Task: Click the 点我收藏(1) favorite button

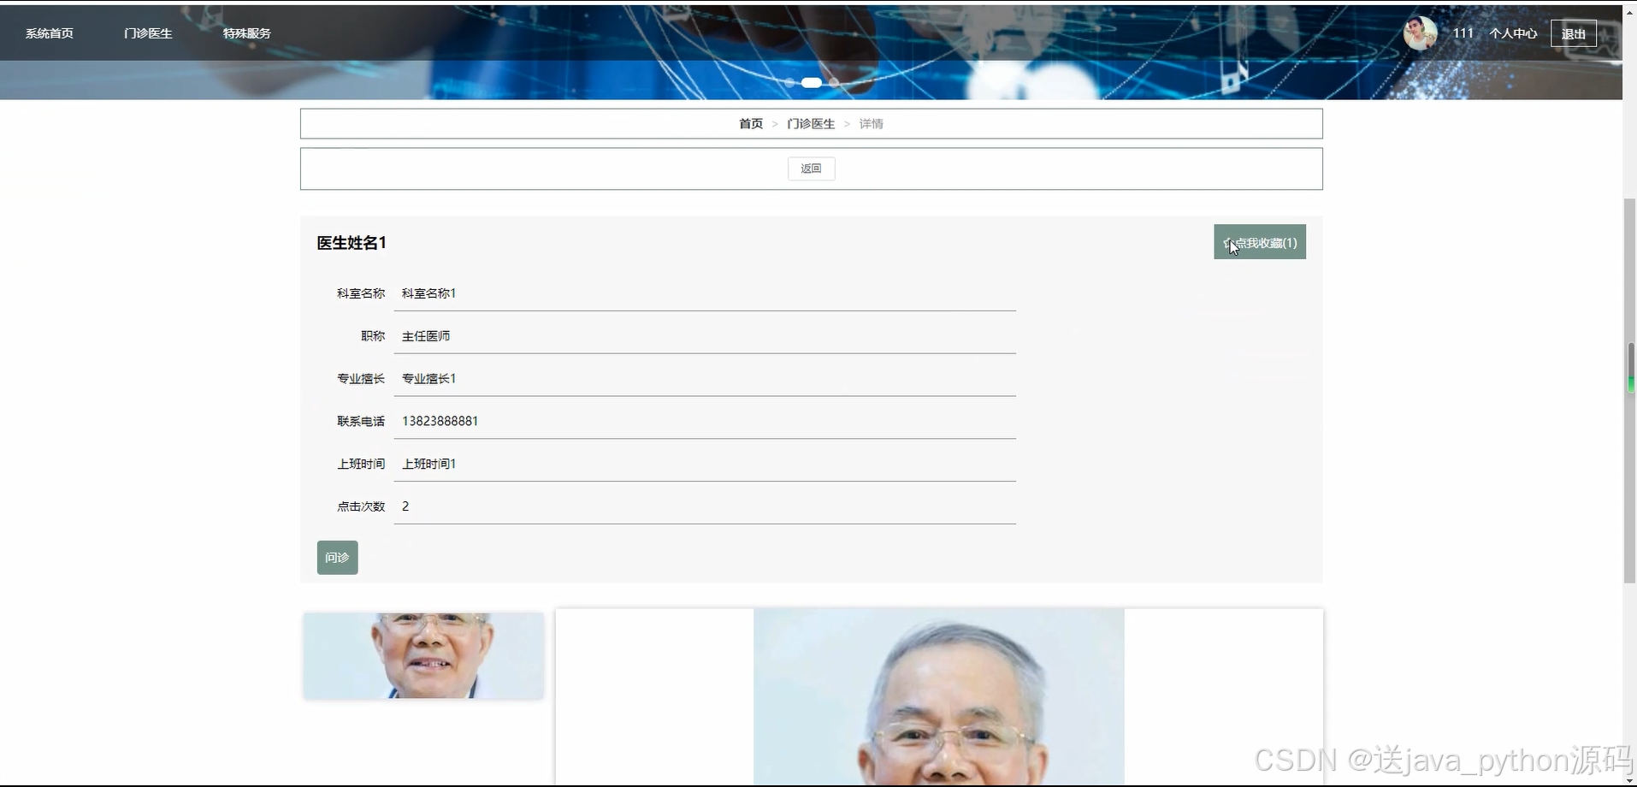Action: (x=1260, y=242)
